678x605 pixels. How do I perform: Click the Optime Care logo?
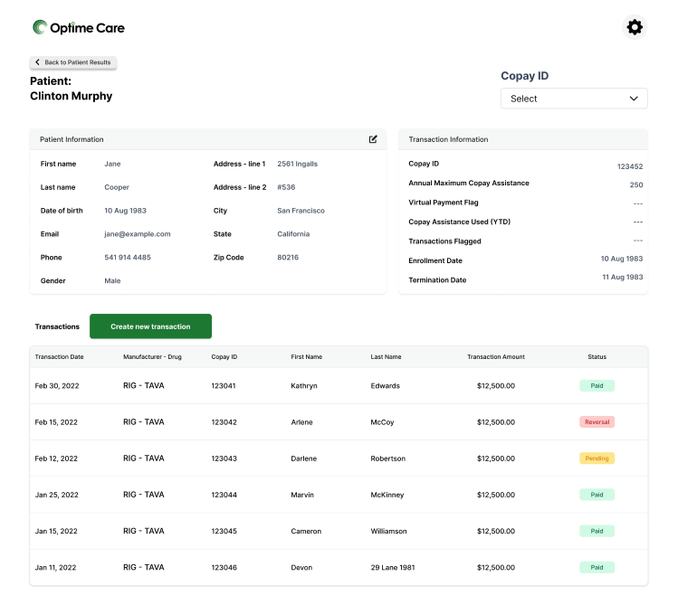pyautogui.click(x=79, y=28)
